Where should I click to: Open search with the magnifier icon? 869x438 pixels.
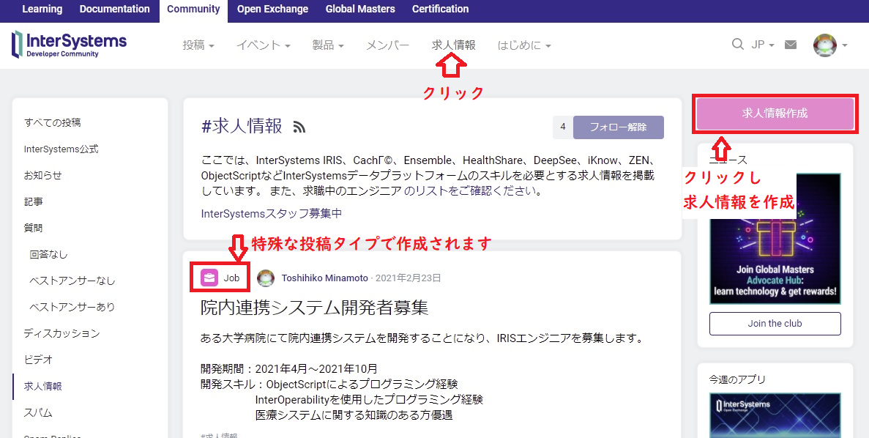click(737, 45)
